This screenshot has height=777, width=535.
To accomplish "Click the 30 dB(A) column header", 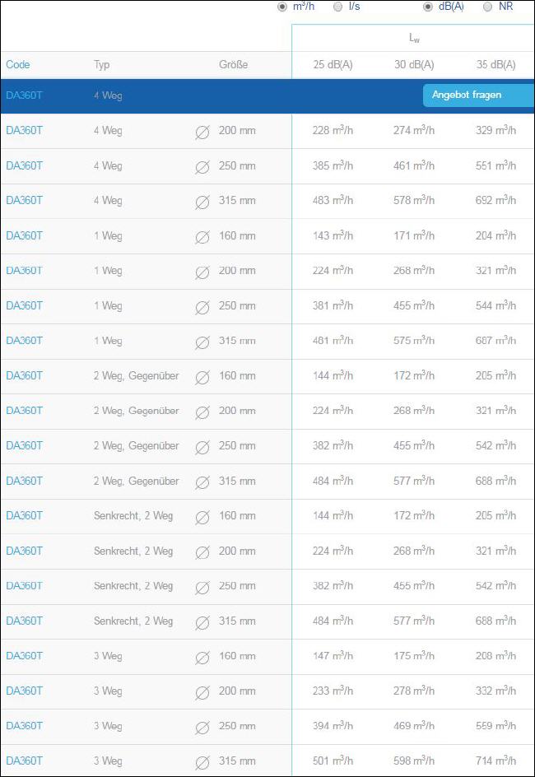I will (x=414, y=64).
